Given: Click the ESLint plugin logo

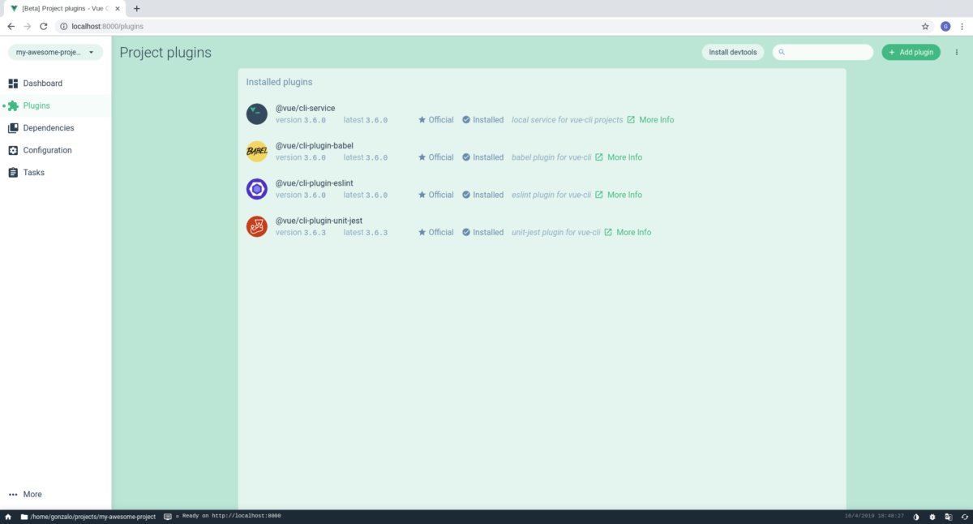Looking at the screenshot, I should click(257, 189).
